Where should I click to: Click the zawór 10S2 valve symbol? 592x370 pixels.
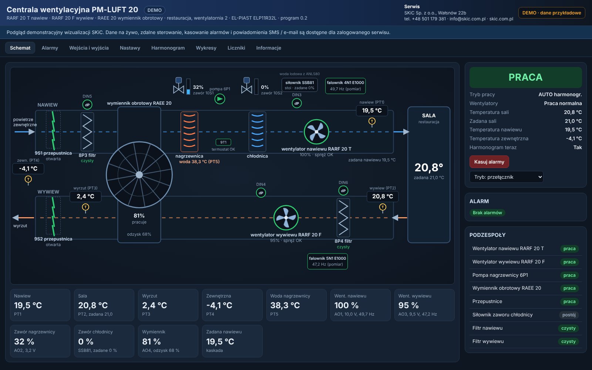[247, 86]
